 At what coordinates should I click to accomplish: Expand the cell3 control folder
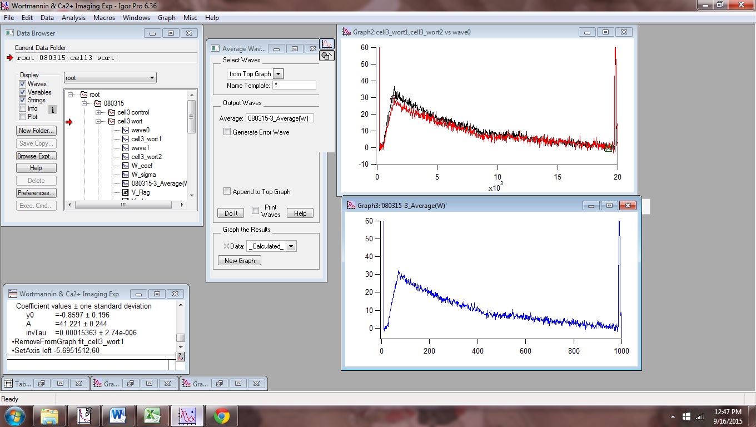tap(98, 112)
